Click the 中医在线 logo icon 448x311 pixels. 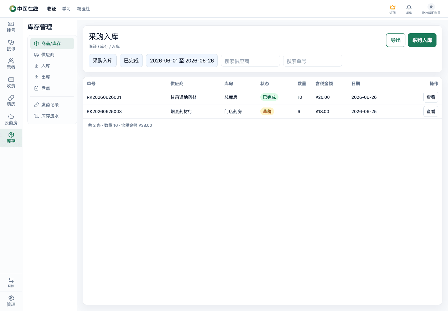point(13,9)
